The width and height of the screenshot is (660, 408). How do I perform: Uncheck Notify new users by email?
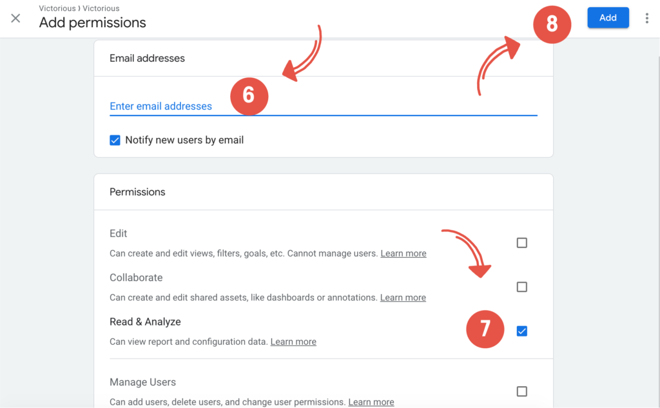pos(115,140)
